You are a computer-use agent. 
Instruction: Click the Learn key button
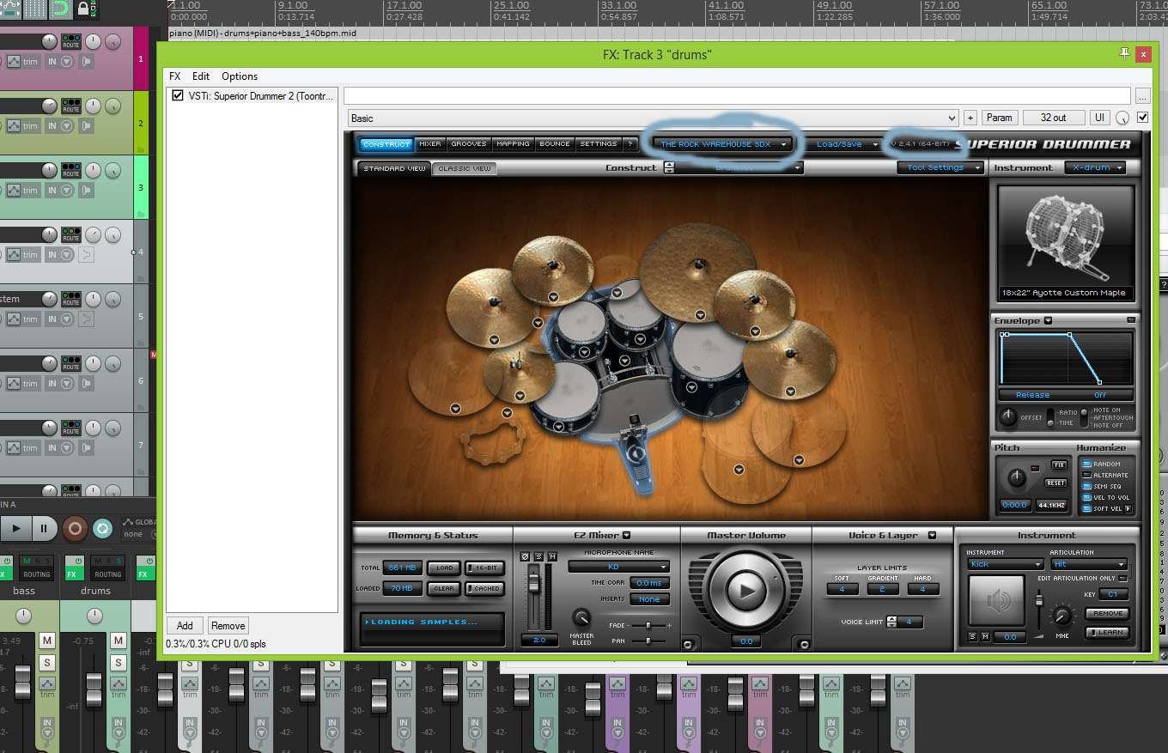coord(1107,633)
